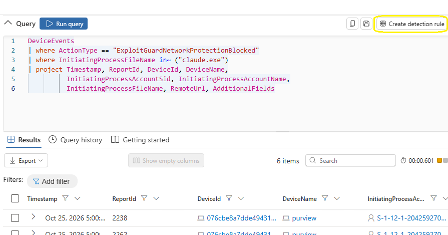This screenshot has height=235, width=448.
Task: Click the query run time 00:00.601
Action: [x=421, y=161]
